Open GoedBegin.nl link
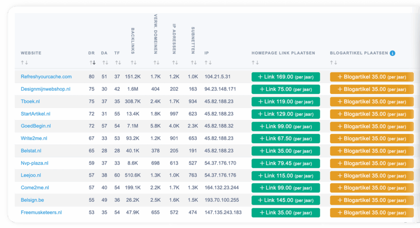 point(36,126)
